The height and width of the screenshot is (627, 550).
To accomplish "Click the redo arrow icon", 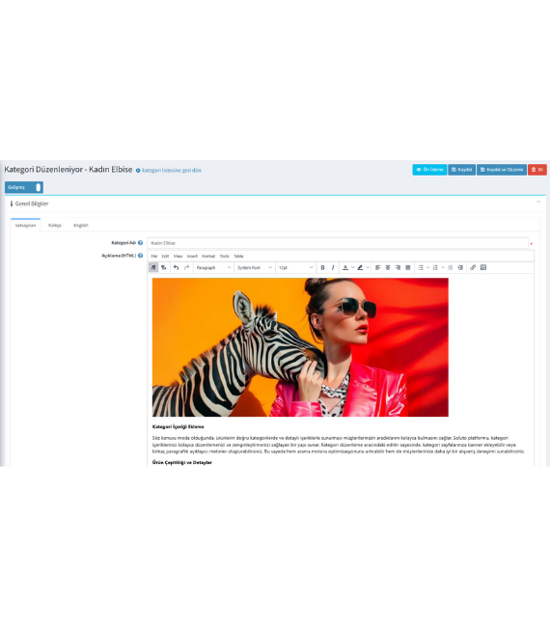I will [x=186, y=267].
